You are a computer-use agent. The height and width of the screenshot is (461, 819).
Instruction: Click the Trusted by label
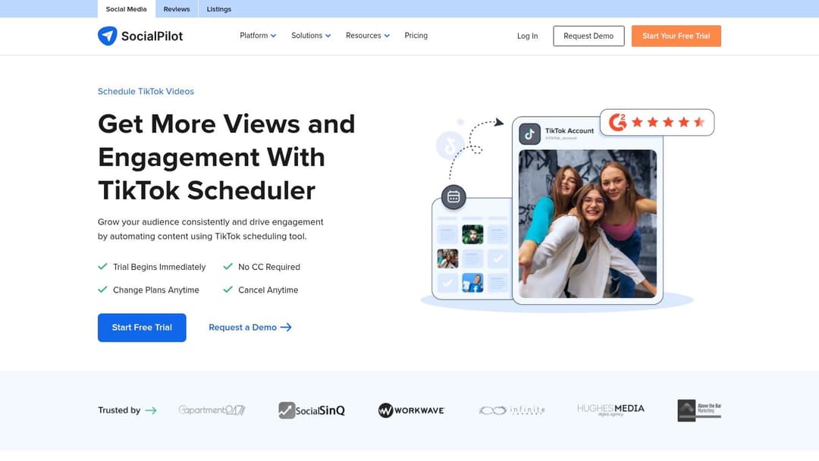point(119,410)
